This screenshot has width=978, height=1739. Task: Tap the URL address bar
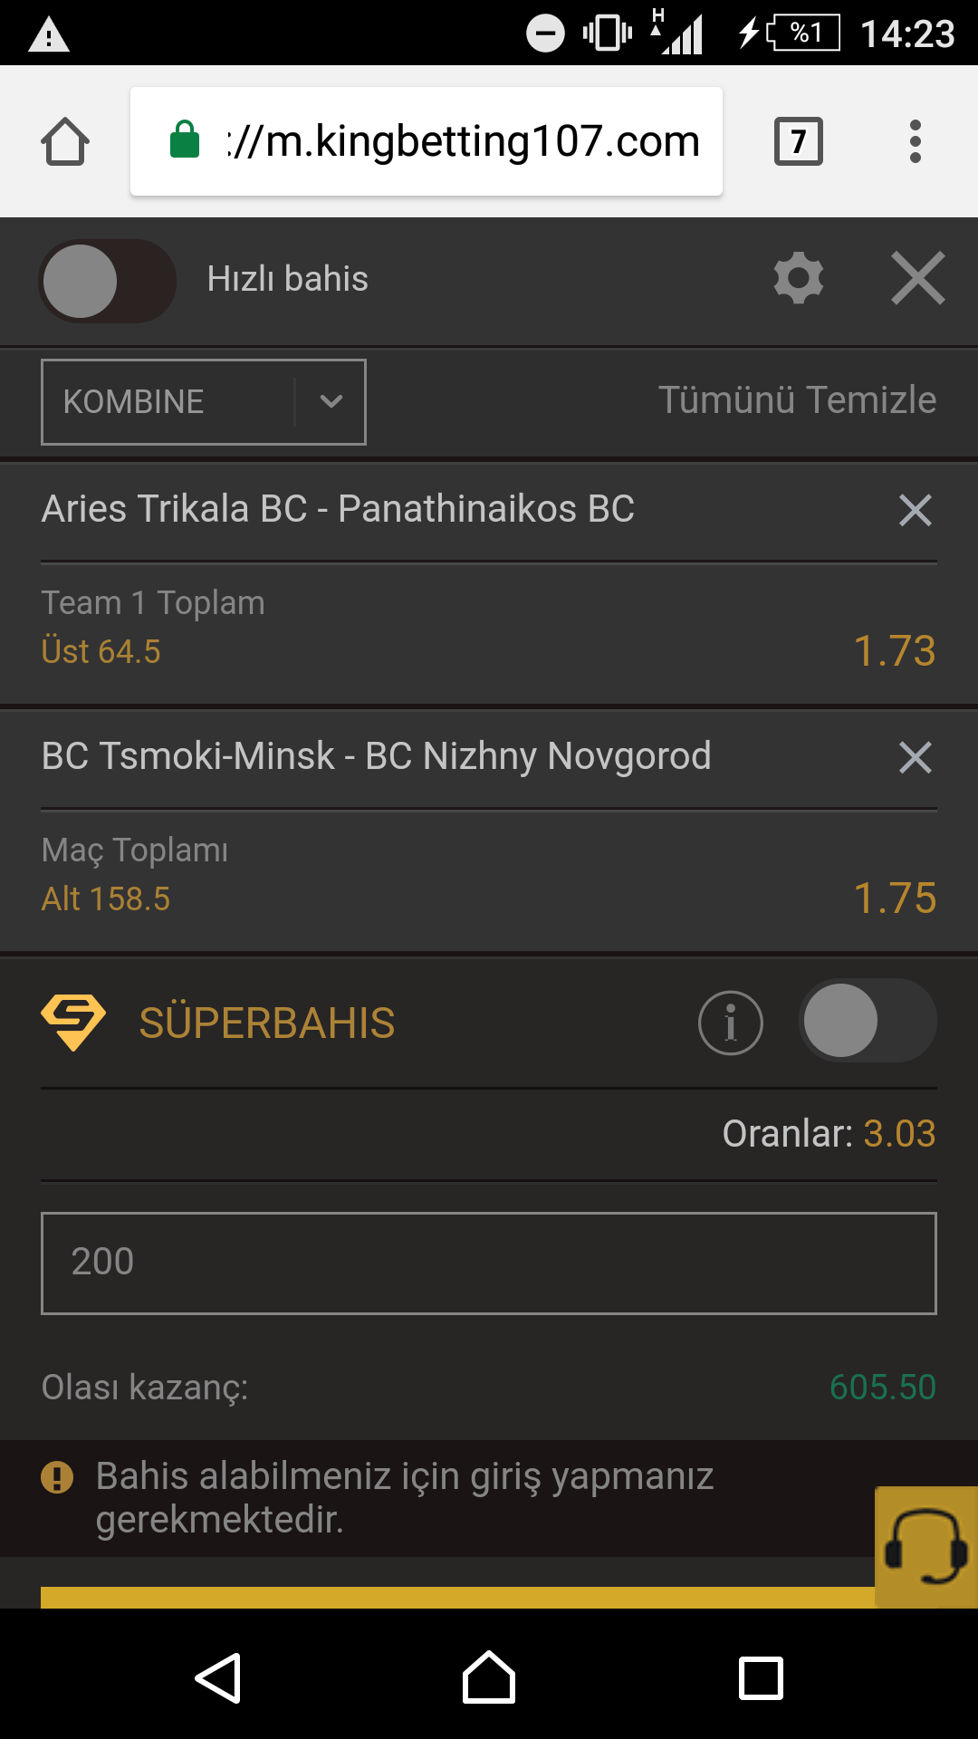point(427,141)
